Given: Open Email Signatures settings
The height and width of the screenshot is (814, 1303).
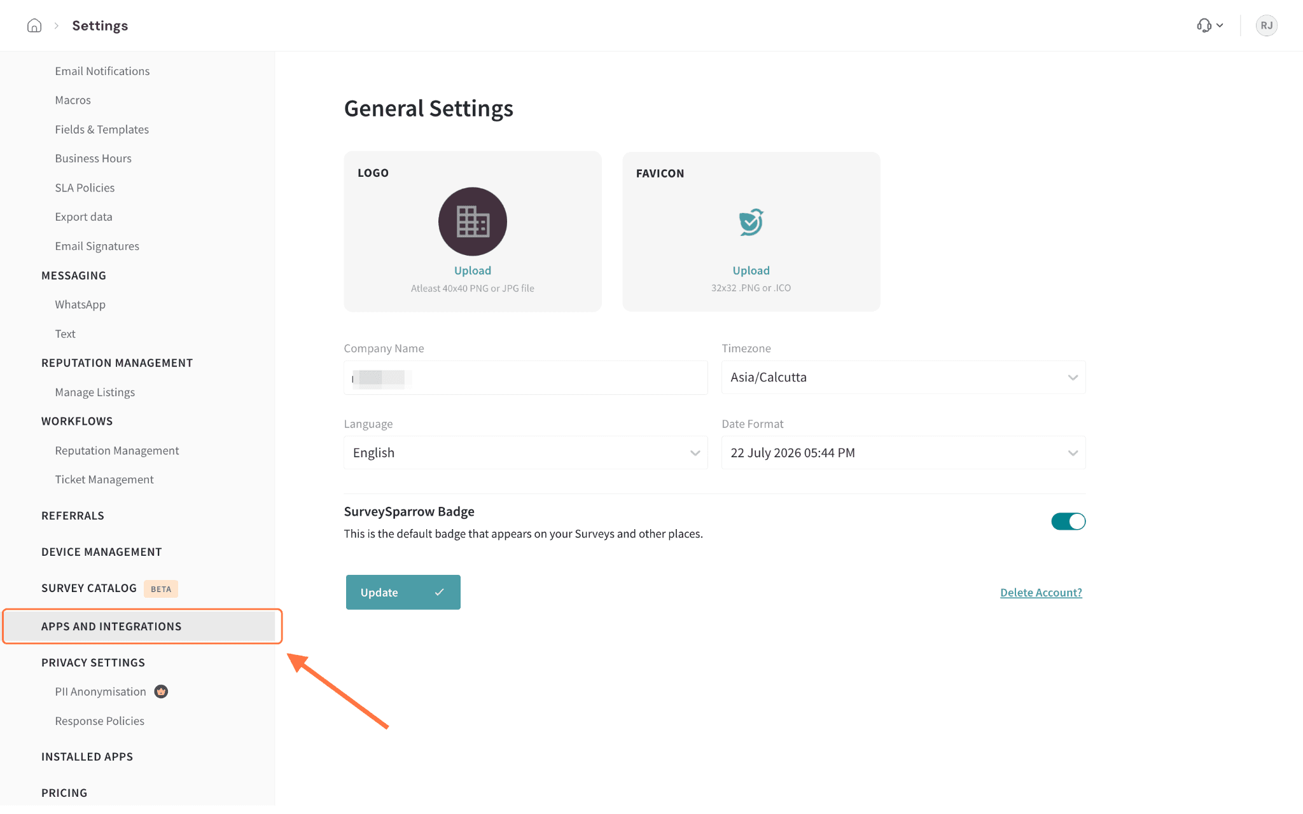Looking at the screenshot, I should pyautogui.click(x=97, y=246).
